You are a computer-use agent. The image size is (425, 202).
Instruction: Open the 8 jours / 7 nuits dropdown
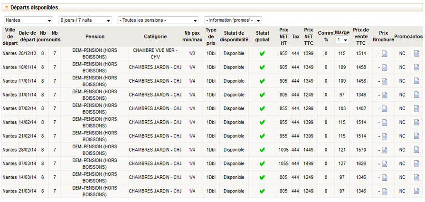pos(85,20)
